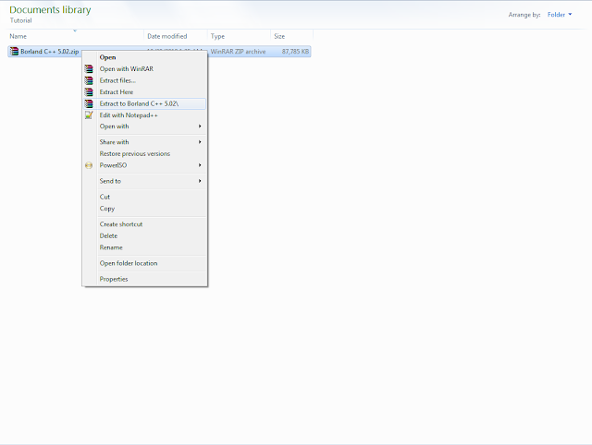592x445 pixels.
Task: Click the Notepad++ icon in context menu
Action: click(x=89, y=115)
